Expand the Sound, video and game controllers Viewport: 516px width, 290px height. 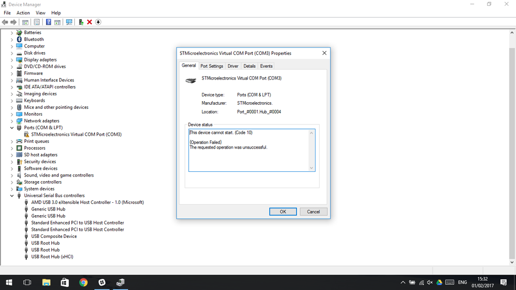pyautogui.click(x=12, y=175)
